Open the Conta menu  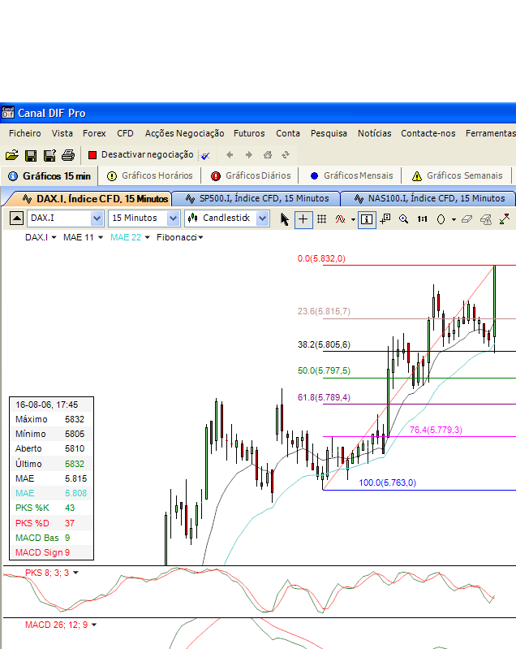tap(288, 133)
